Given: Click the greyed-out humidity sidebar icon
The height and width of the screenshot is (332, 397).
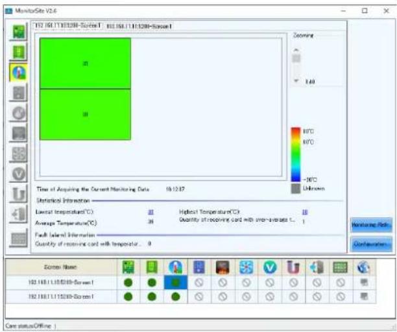Looking at the screenshot, I should [18, 93].
